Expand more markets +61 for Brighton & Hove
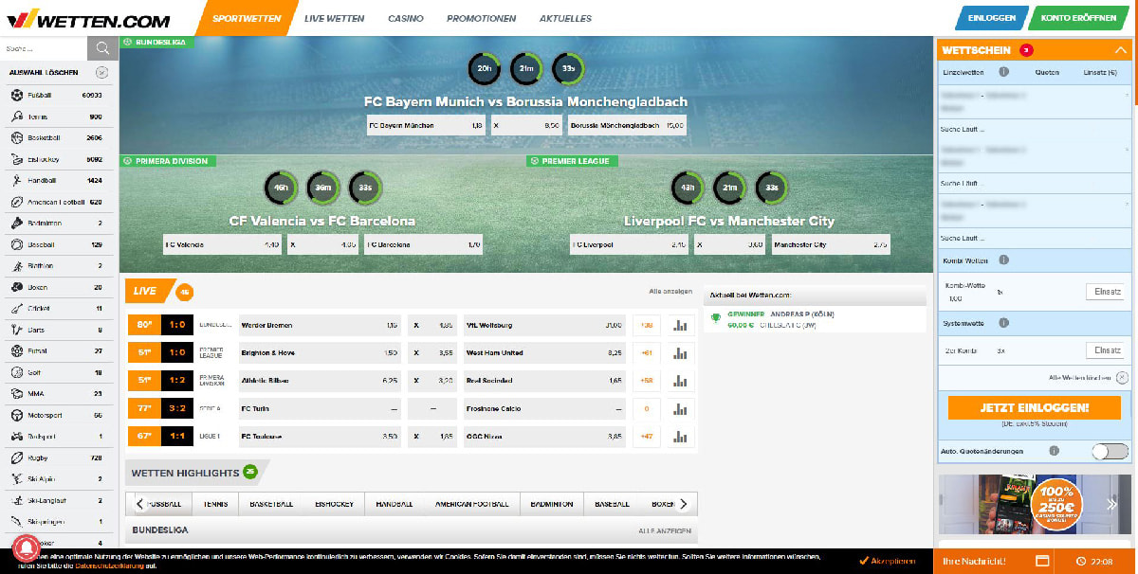The width and height of the screenshot is (1138, 574). click(x=647, y=352)
